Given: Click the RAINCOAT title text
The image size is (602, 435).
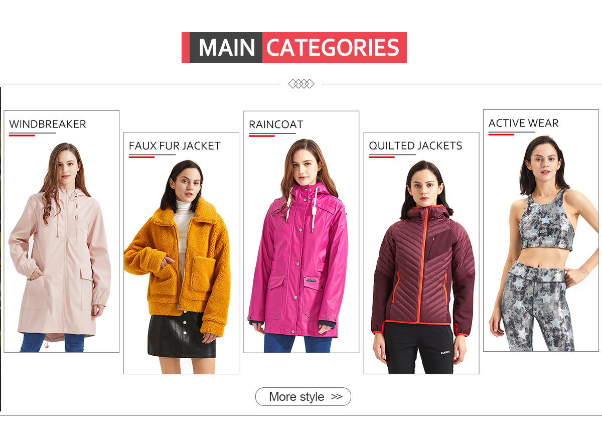Looking at the screenshot, I should coord(276,124).
